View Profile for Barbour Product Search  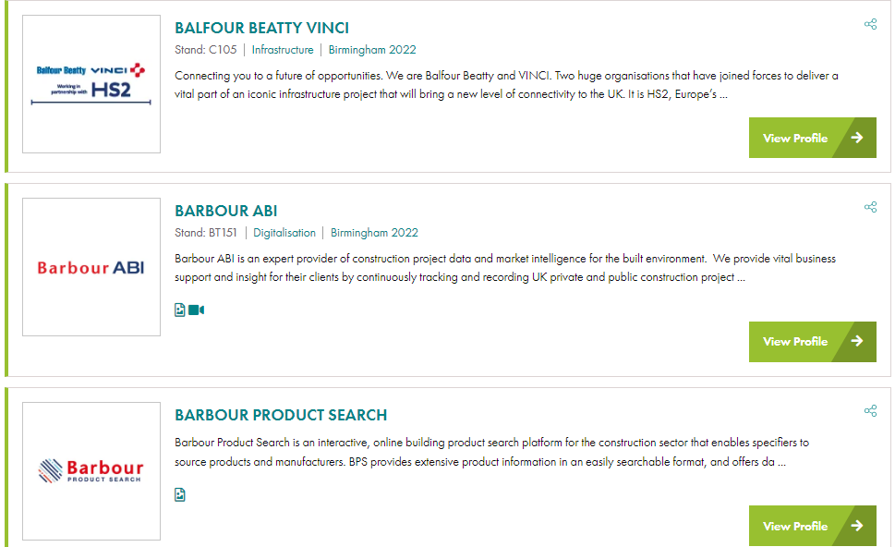(x=812, y=526)
